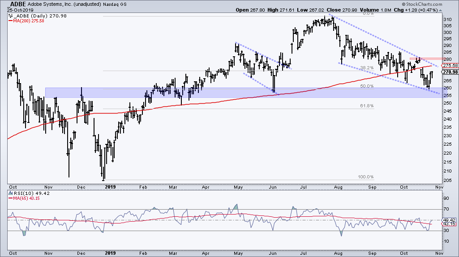This screenshot has width=459, height=257.
Task: Select the Low 267.02 value
Action: (x=310, y=10)
